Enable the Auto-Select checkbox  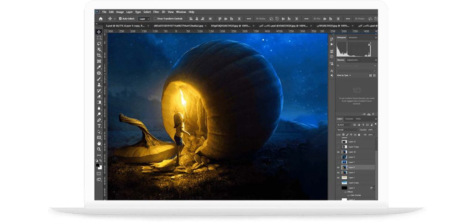120,19
